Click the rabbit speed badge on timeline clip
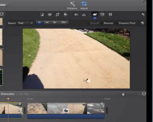The height and width of the screenshot is (122, 153). coord(66,111)
